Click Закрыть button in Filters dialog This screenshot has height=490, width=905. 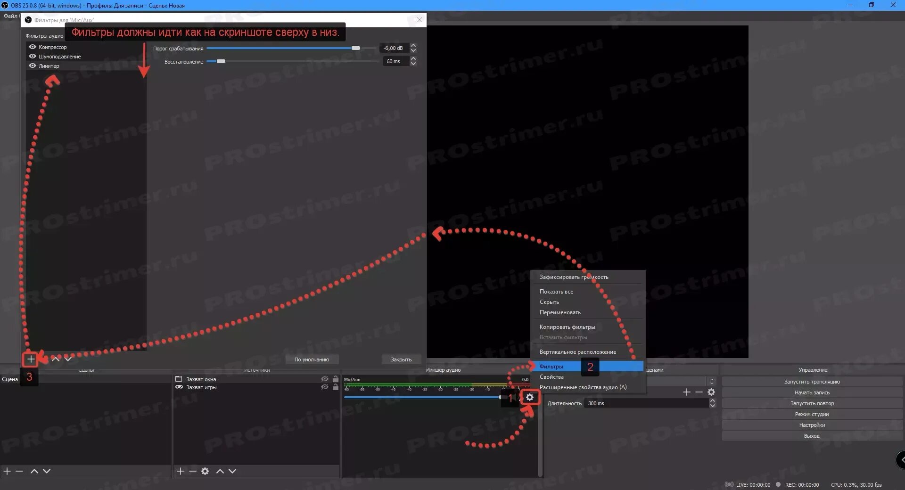401,359
